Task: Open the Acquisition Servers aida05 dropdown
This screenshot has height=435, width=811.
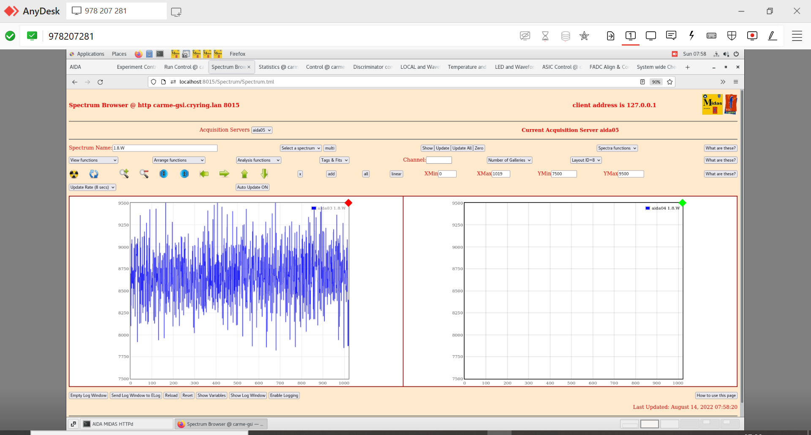Action: [261, 130]
